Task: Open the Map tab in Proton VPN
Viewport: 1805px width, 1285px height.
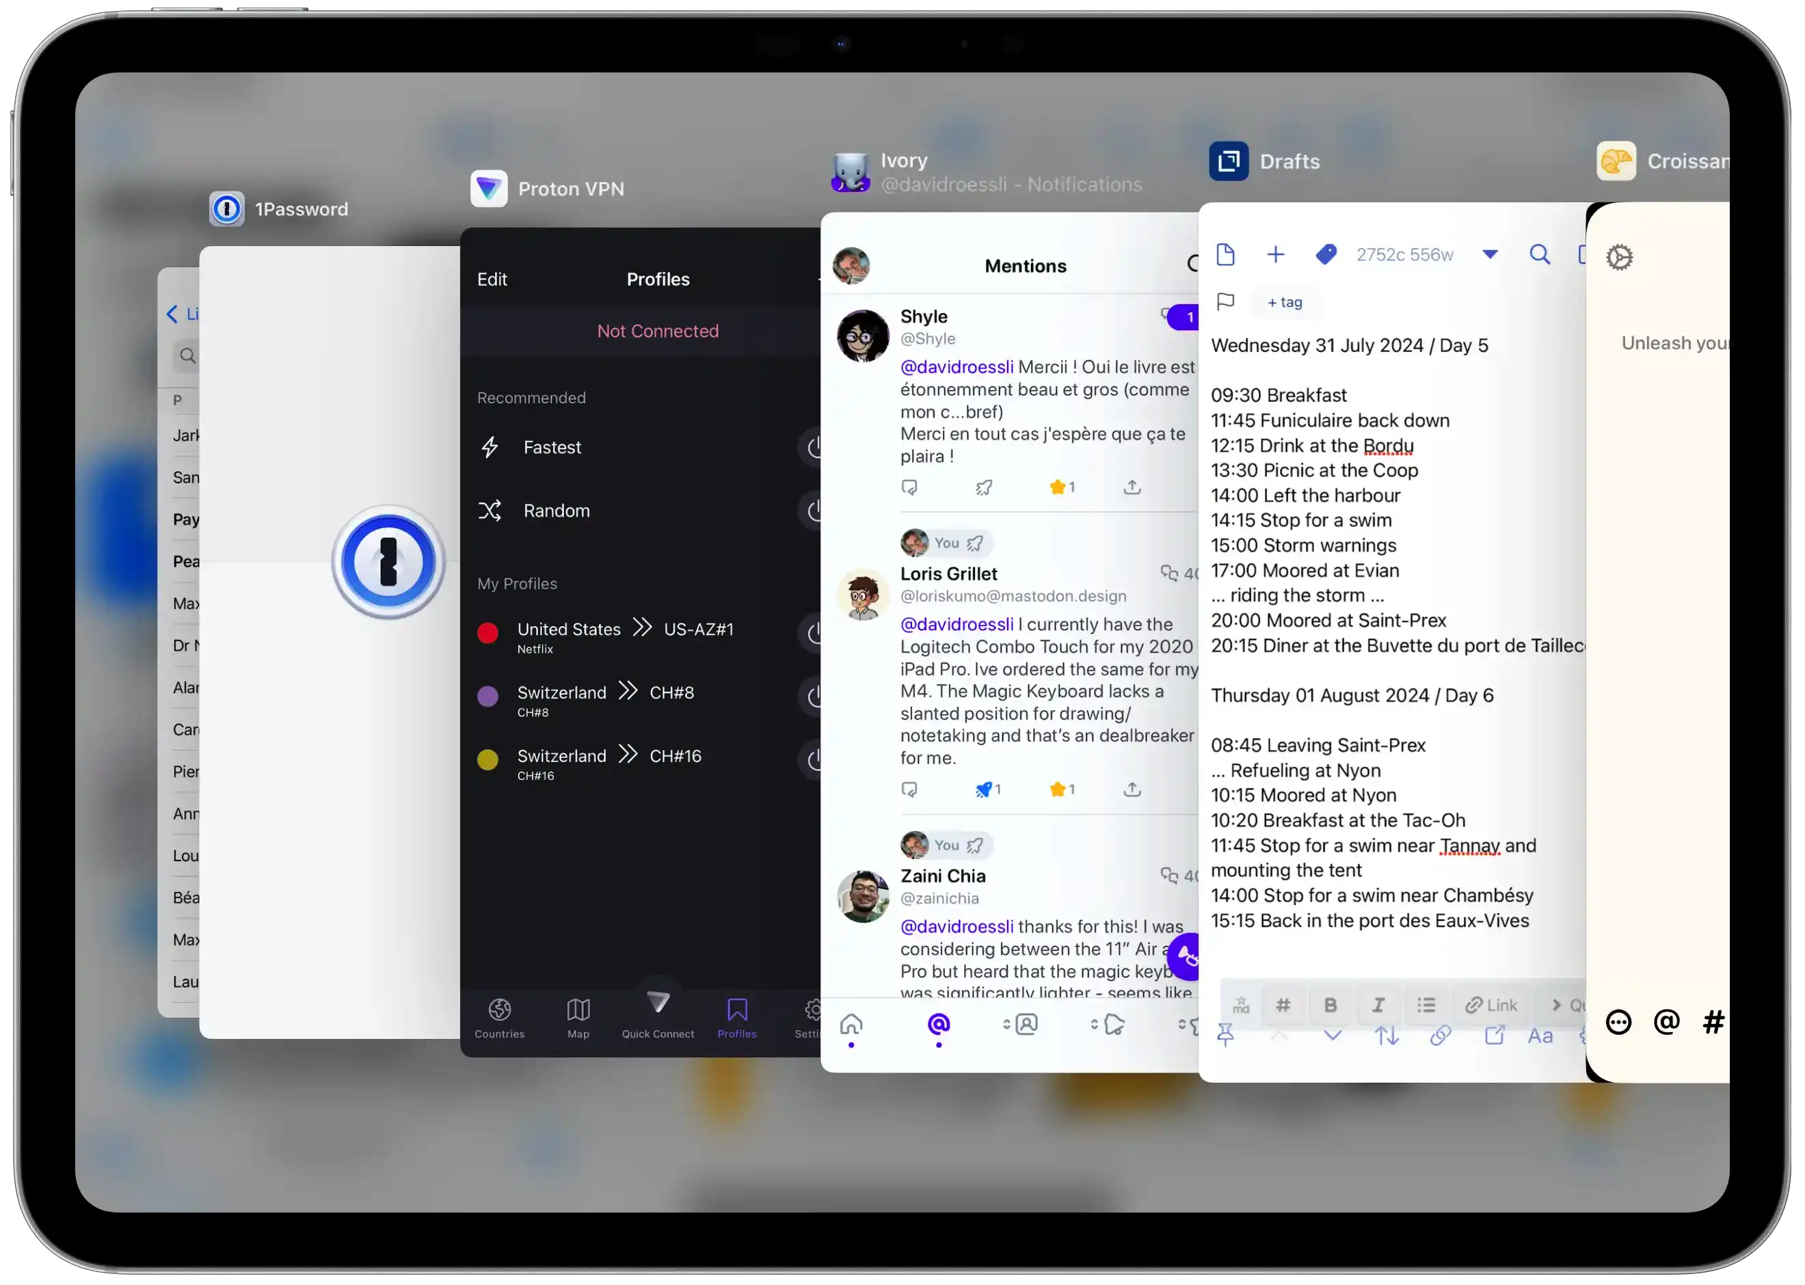Action: pyautogui.click(x=578, y=1018)
